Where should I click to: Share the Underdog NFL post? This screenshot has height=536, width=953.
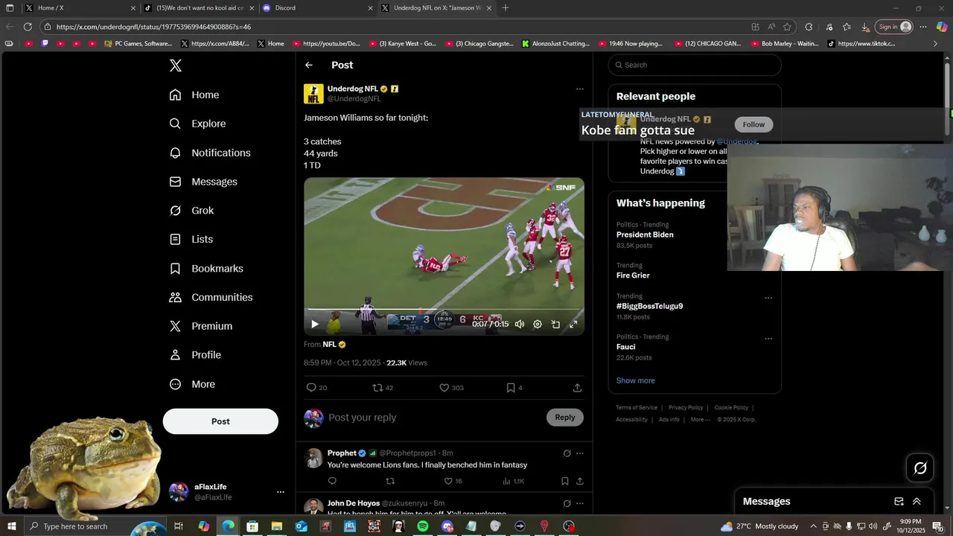(x=577, y=388)
